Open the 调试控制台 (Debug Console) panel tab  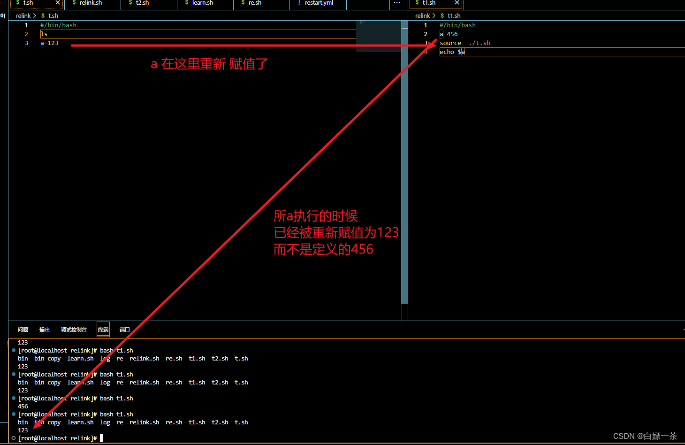(74, 330)
